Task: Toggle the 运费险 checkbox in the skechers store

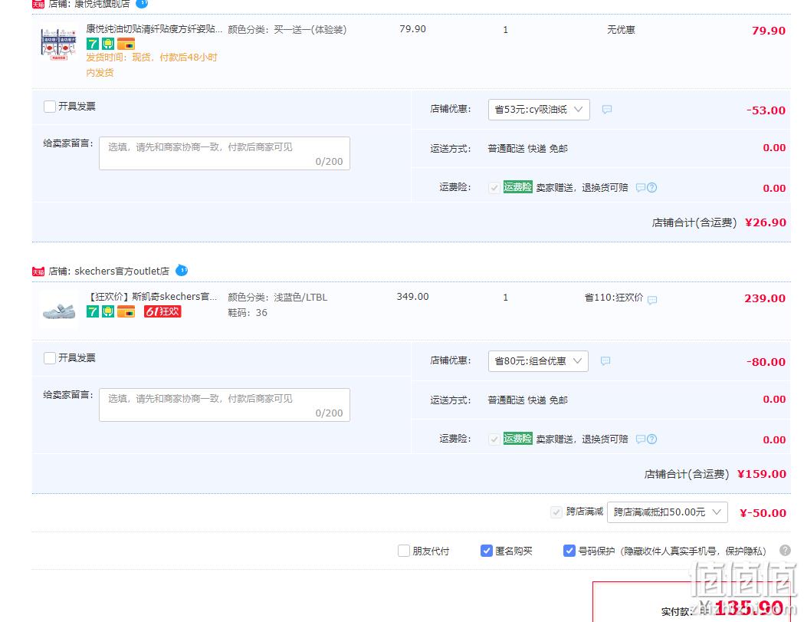Action: pos(494,439)
